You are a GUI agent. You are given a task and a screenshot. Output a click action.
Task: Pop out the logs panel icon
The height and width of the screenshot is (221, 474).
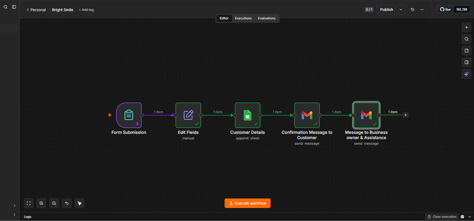463,217
